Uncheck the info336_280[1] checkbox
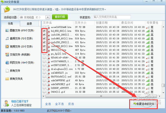This screenshot has width=166, height=113. coord(44,35)
